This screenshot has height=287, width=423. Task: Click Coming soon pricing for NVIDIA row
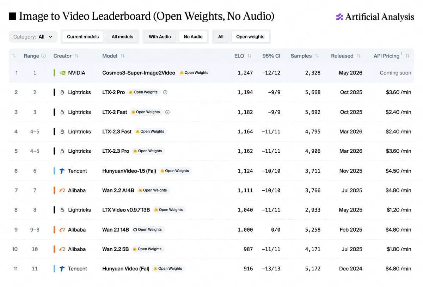coord(395,73)
